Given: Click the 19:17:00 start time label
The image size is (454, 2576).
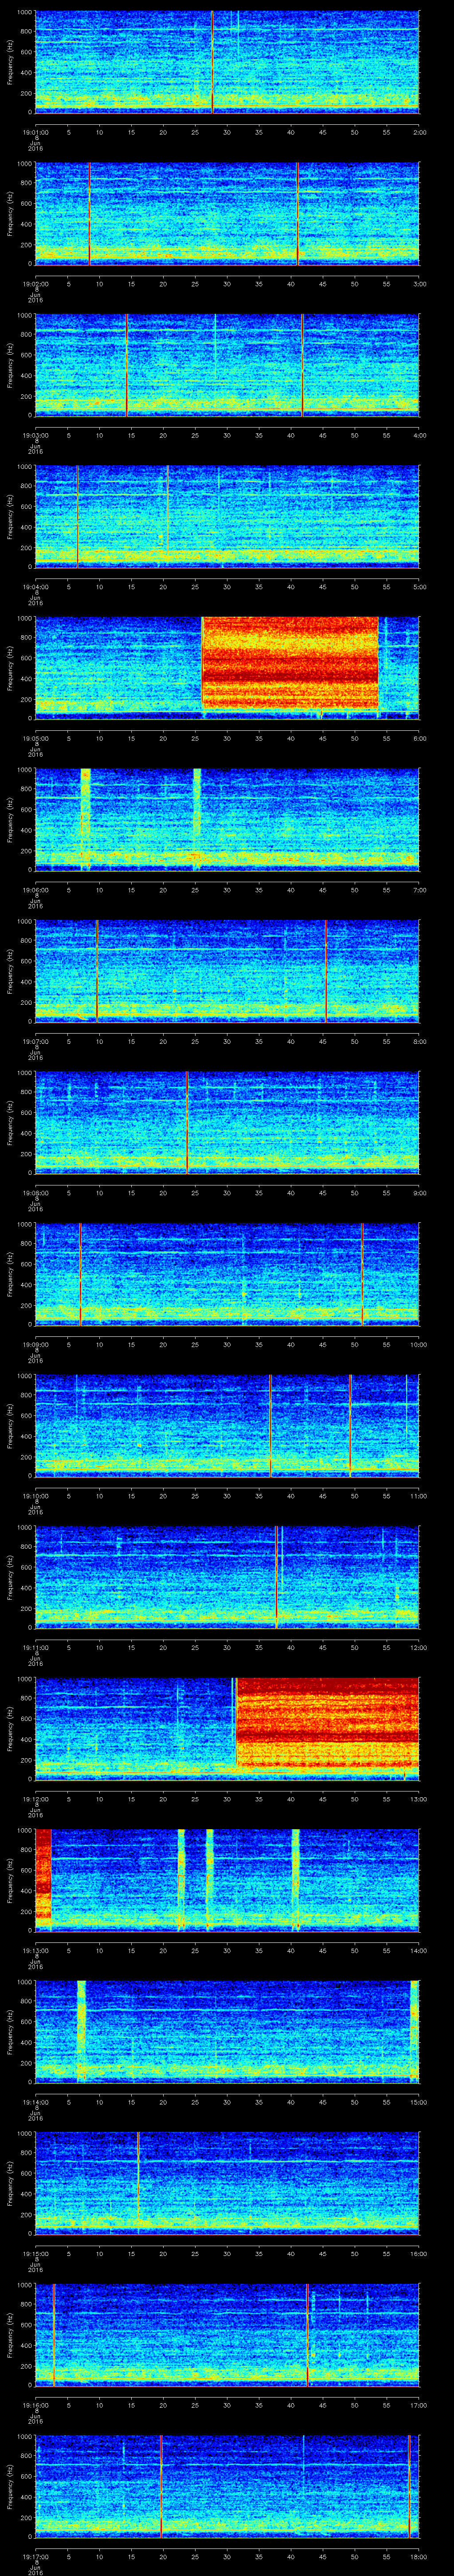Looking at the screenshot, I should (35, 2556).
